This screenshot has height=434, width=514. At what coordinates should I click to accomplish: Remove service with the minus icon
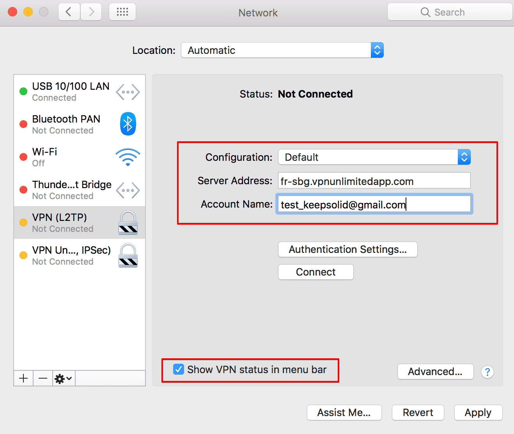tap(43, 378)
